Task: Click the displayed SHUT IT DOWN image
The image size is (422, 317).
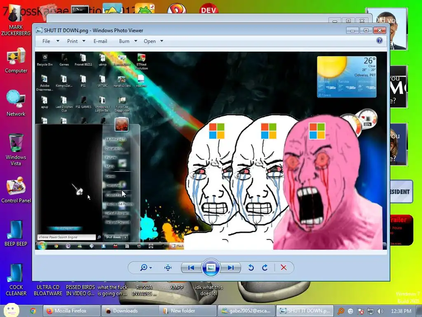Action: (x=211, y=151)
